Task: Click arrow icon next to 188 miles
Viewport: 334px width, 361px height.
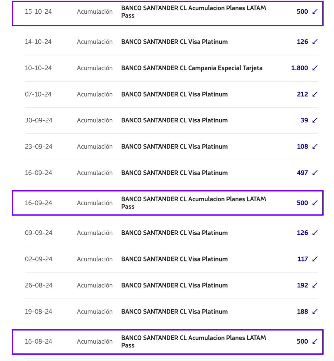Action: click(315, 312)
